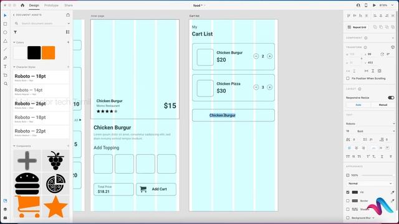Select the white color swatch
Viewport: 399px width, 224px height.
(x=20, y=53)
